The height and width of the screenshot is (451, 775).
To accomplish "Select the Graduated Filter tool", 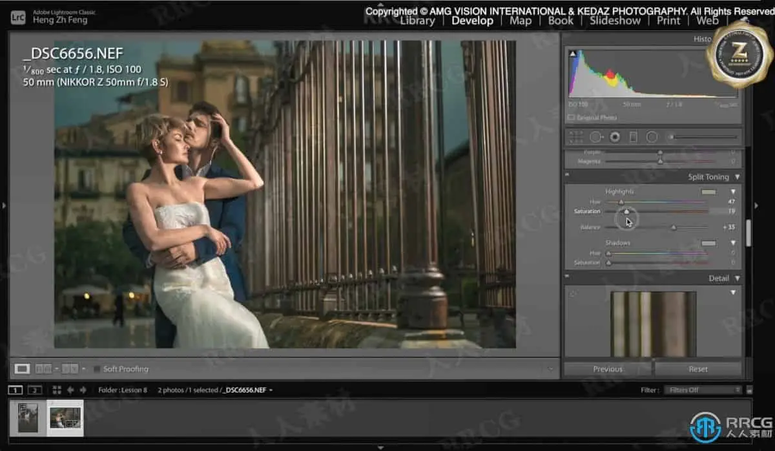I will click(x=633, y=137).
